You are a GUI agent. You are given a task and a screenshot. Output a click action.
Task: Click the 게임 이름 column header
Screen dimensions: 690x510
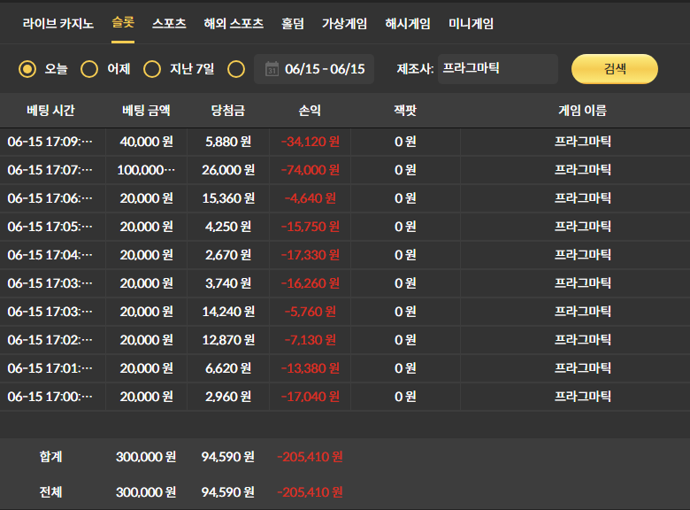coord(582,110)
